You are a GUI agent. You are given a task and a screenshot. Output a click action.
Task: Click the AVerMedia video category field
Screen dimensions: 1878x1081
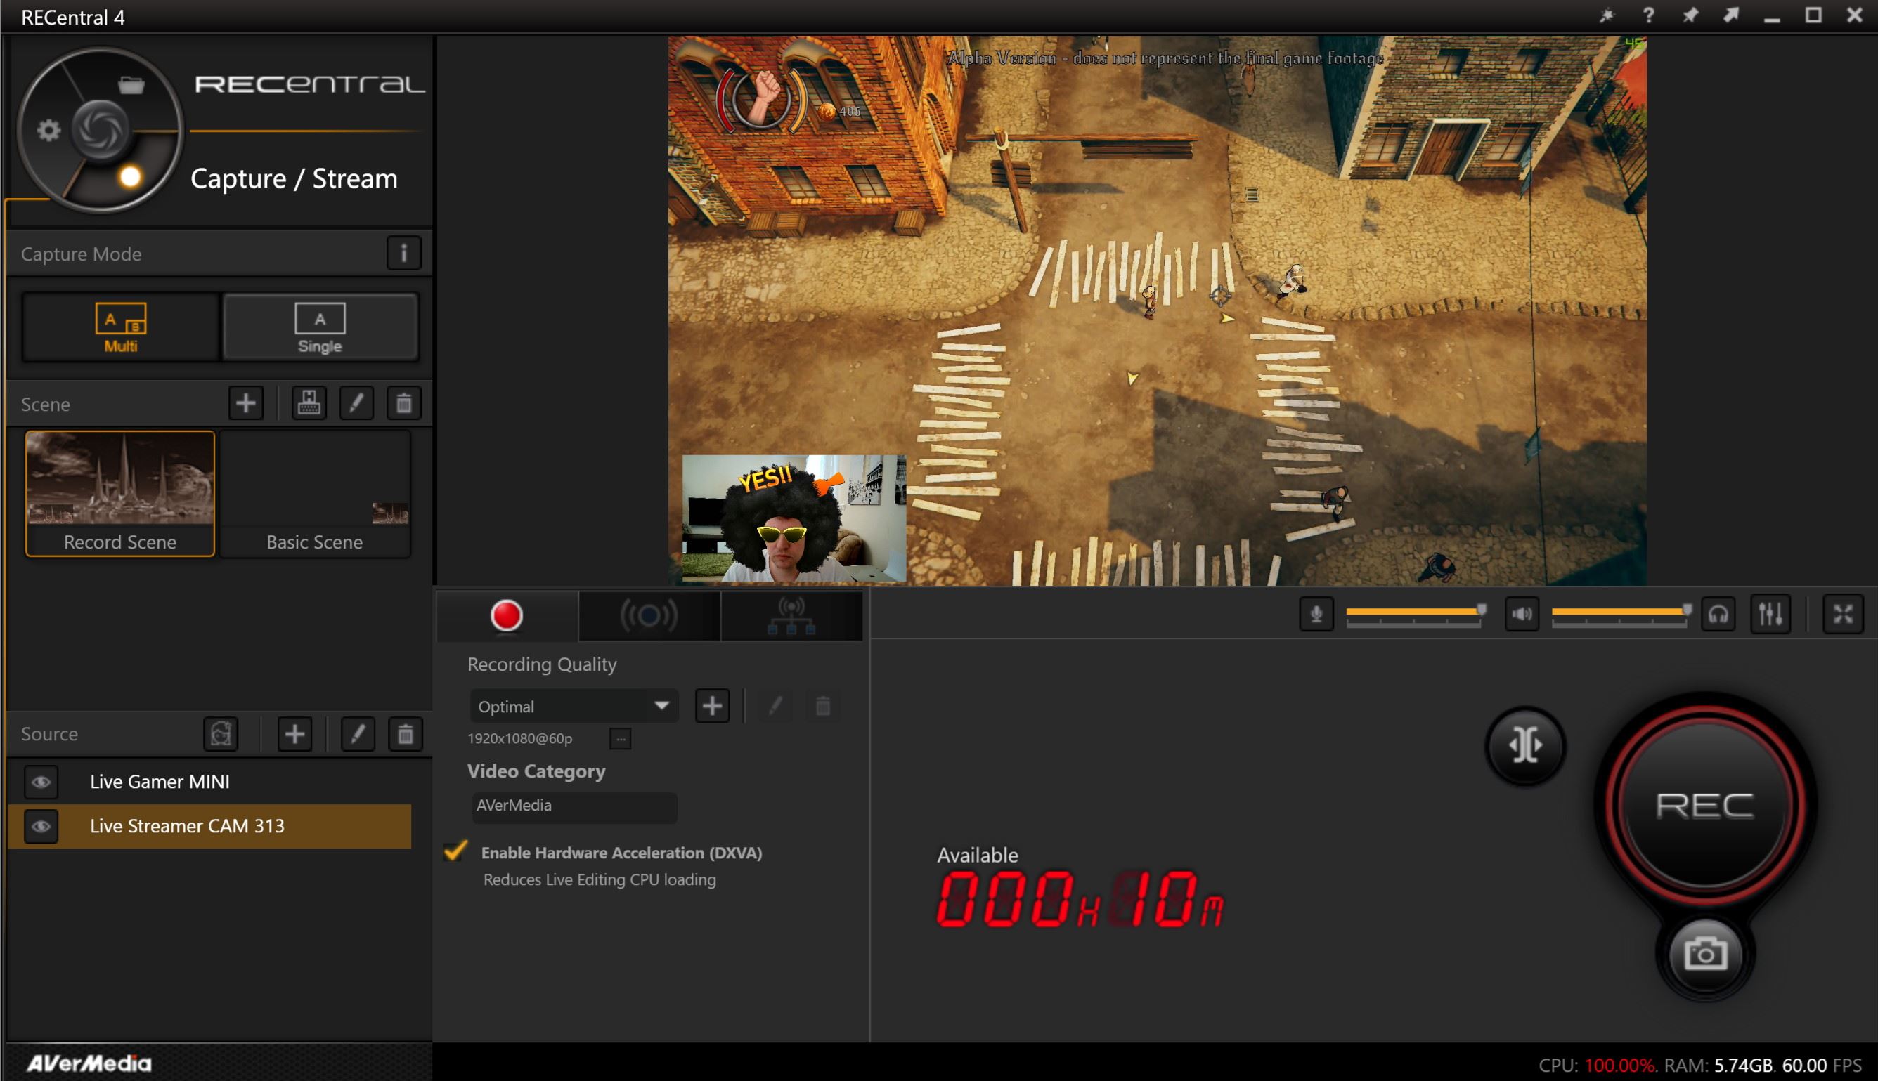pyautogui.click(x=574, y=806)
